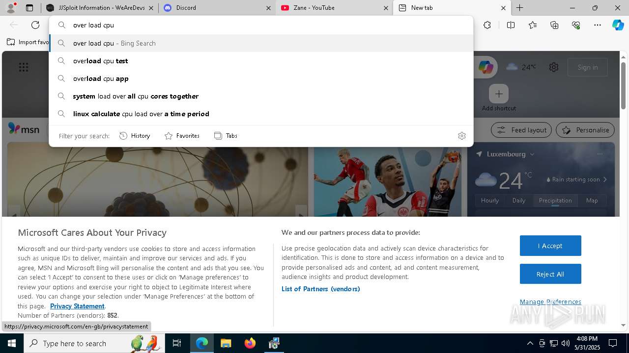
Task: Open the Copilot sidebar icon
Action: coord(618,25)
